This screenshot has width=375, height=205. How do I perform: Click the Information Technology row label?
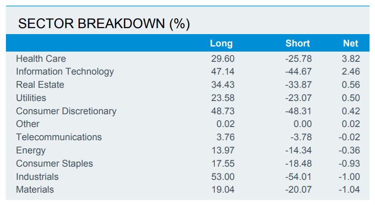(65, 72)
